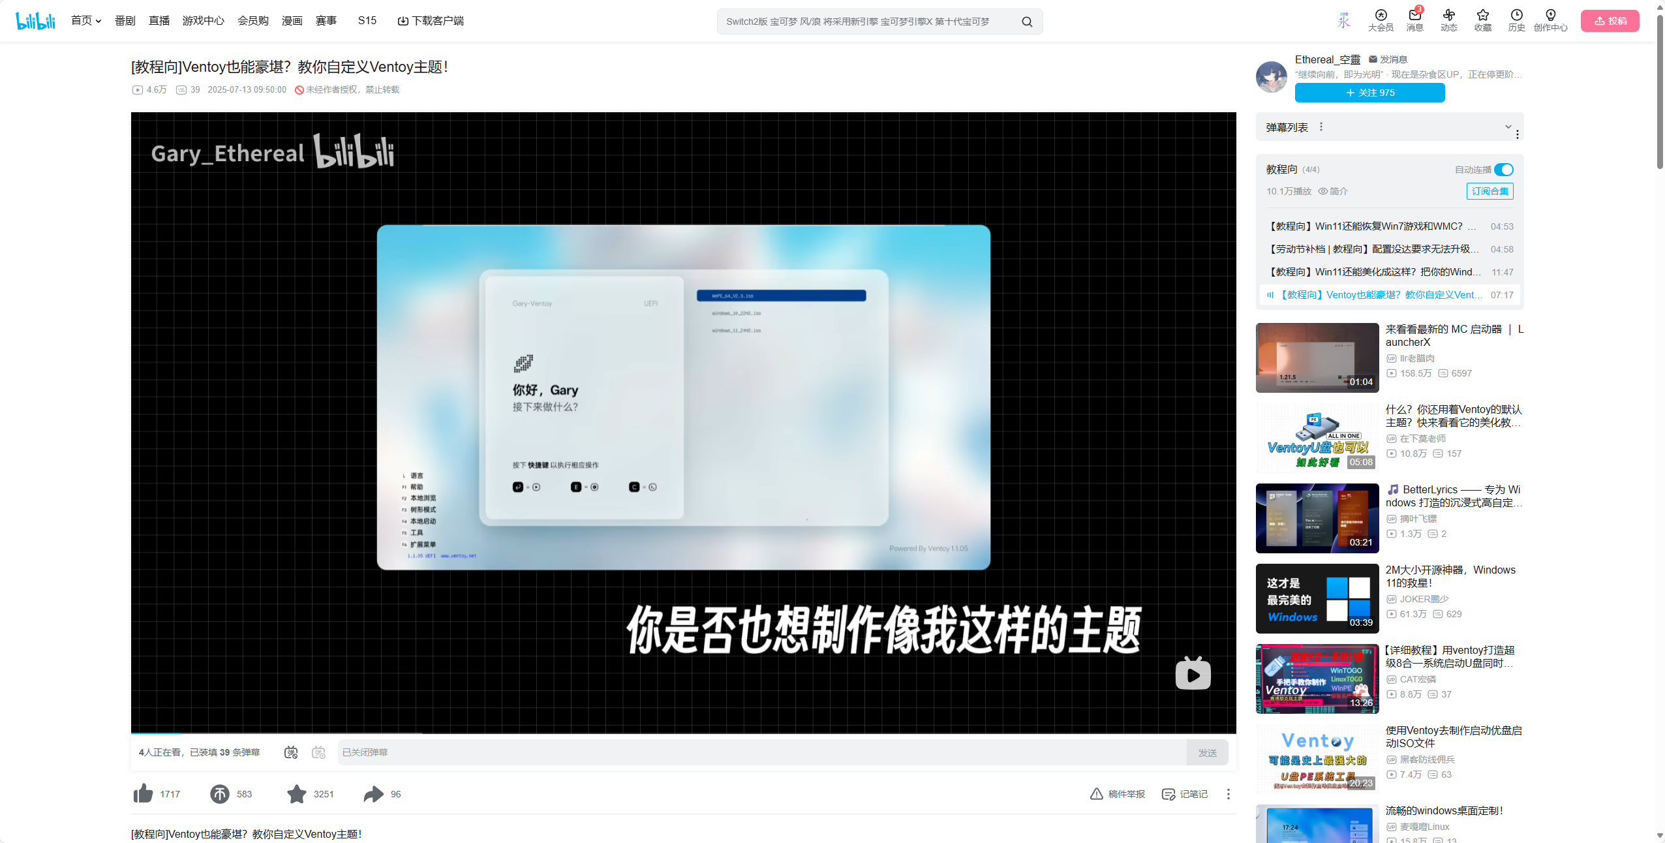Click the 下载客户端 download icon
The width and height of the screenshot is (1665, 843).
coord(403,21)
